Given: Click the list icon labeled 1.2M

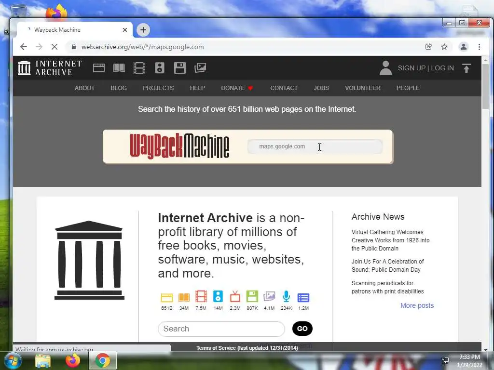Looking at the screenshot, I should pos(303,298).
